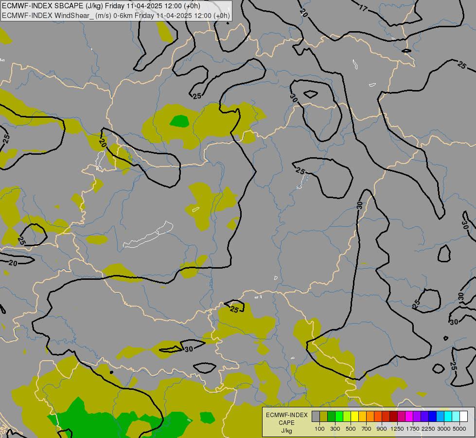Click the 'J/kg' unit label in the legend

(286, 431)
